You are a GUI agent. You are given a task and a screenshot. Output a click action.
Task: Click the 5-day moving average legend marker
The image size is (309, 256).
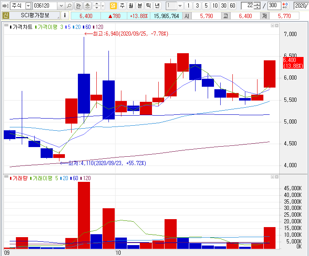pos(68,27)
